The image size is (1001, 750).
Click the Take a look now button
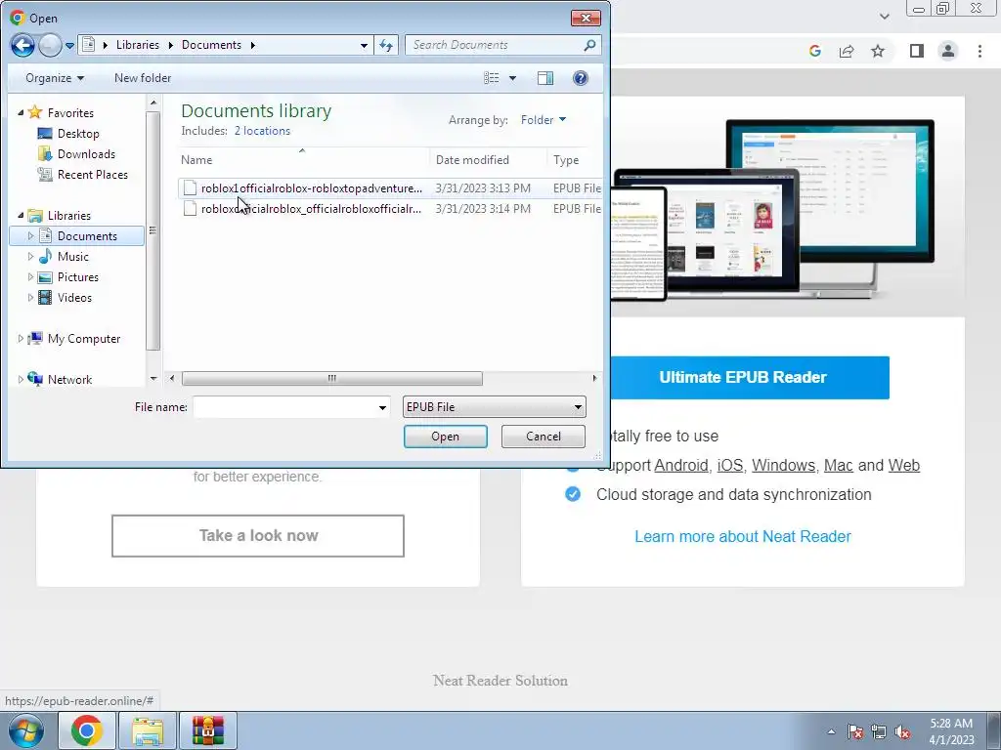pyautogui.click(x=258, y=536)
